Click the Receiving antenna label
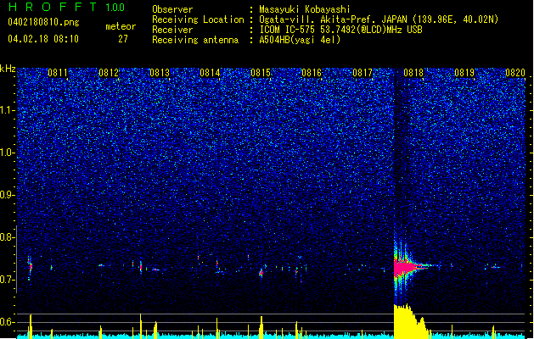Viewport: 534px width, 339px height. pos(195,40)
